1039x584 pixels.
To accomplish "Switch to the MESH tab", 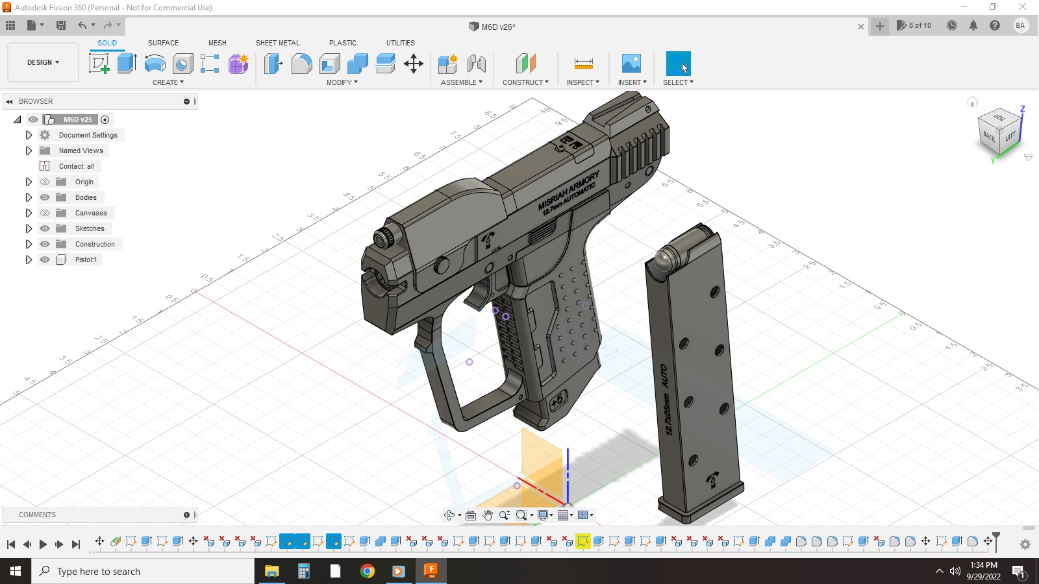I will click(x=218, y=43).
